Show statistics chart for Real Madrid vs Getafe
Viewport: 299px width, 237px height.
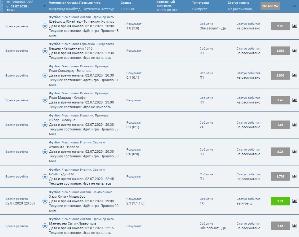pyautogui.click(x=294, y=100)
